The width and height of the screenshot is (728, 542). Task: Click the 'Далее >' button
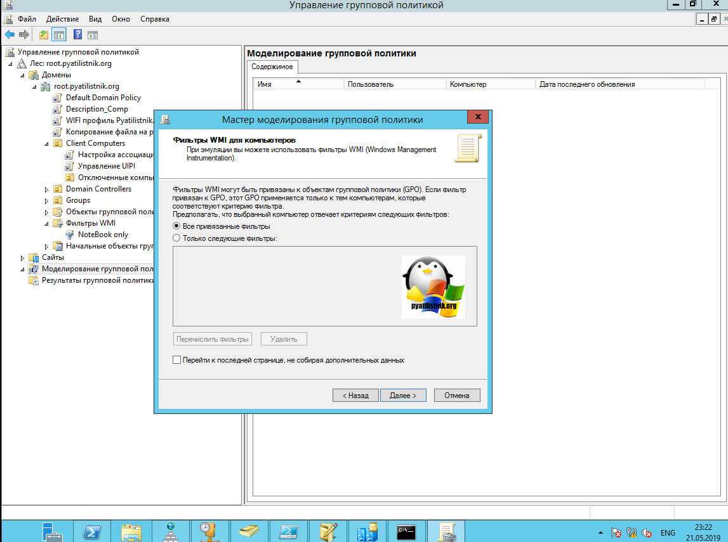point(403,395)
